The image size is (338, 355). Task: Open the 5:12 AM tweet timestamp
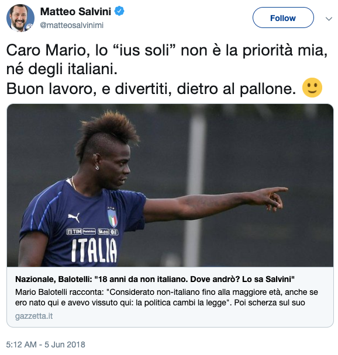tap(21, 344)
